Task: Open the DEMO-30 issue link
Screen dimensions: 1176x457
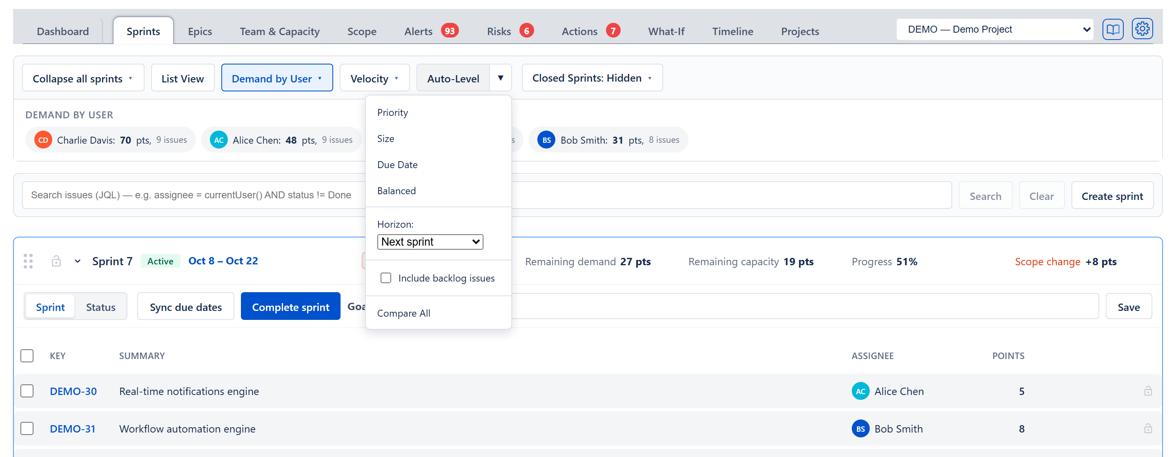Action: [x=73, y=391]
